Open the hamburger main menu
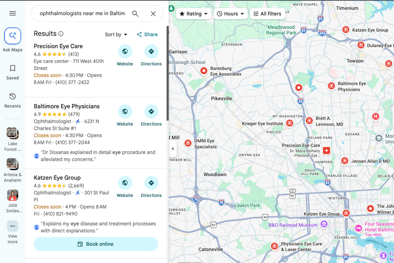The image size is (394, 263). pos(12,13)
